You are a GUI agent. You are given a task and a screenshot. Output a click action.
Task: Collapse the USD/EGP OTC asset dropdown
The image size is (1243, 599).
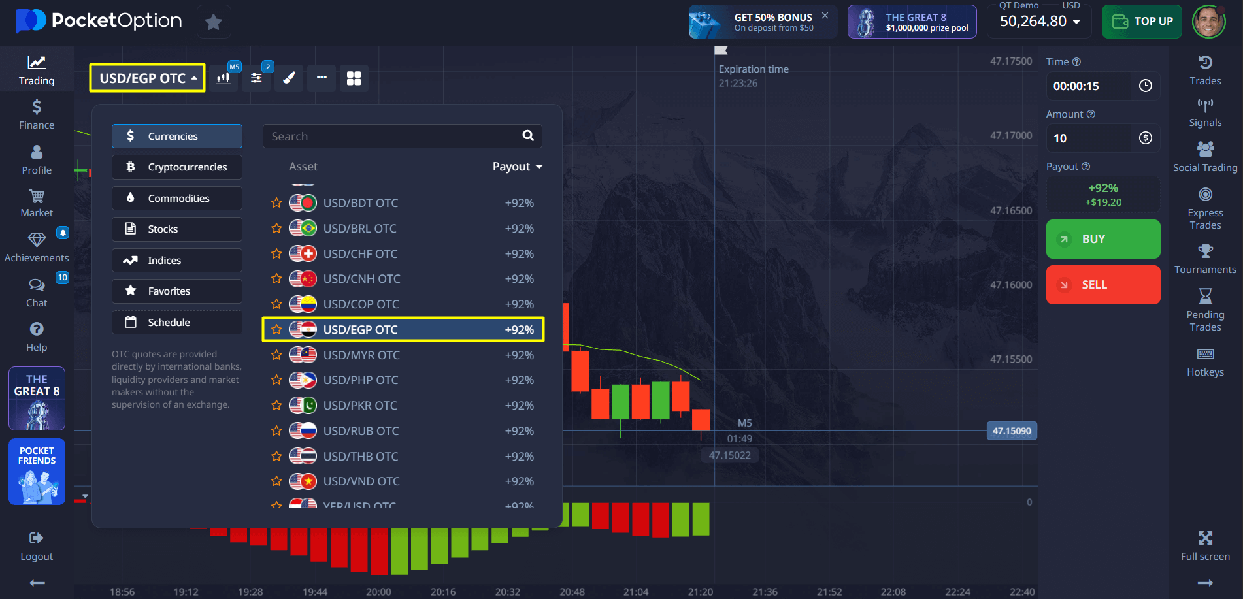coord(148,78)
